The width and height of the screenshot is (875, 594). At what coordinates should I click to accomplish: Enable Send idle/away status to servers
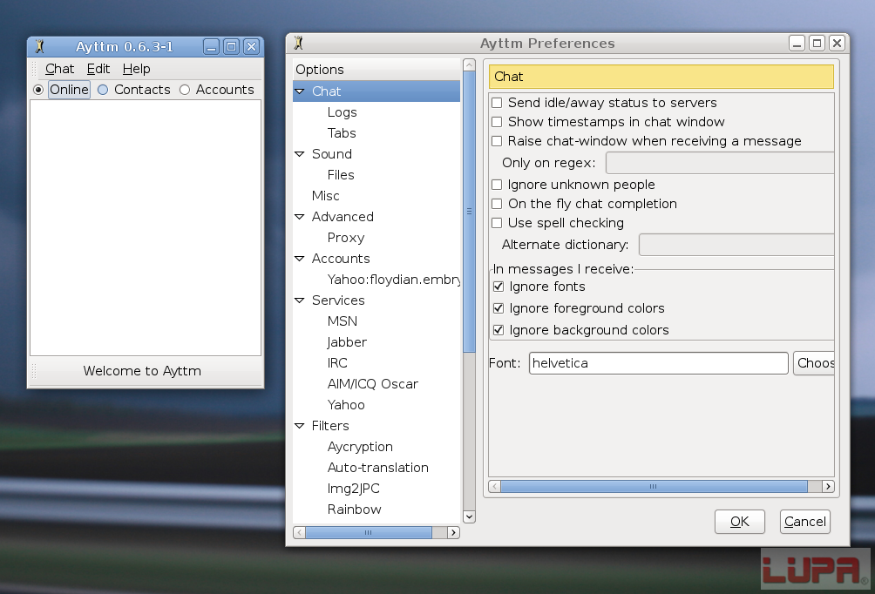click(497, 103)
